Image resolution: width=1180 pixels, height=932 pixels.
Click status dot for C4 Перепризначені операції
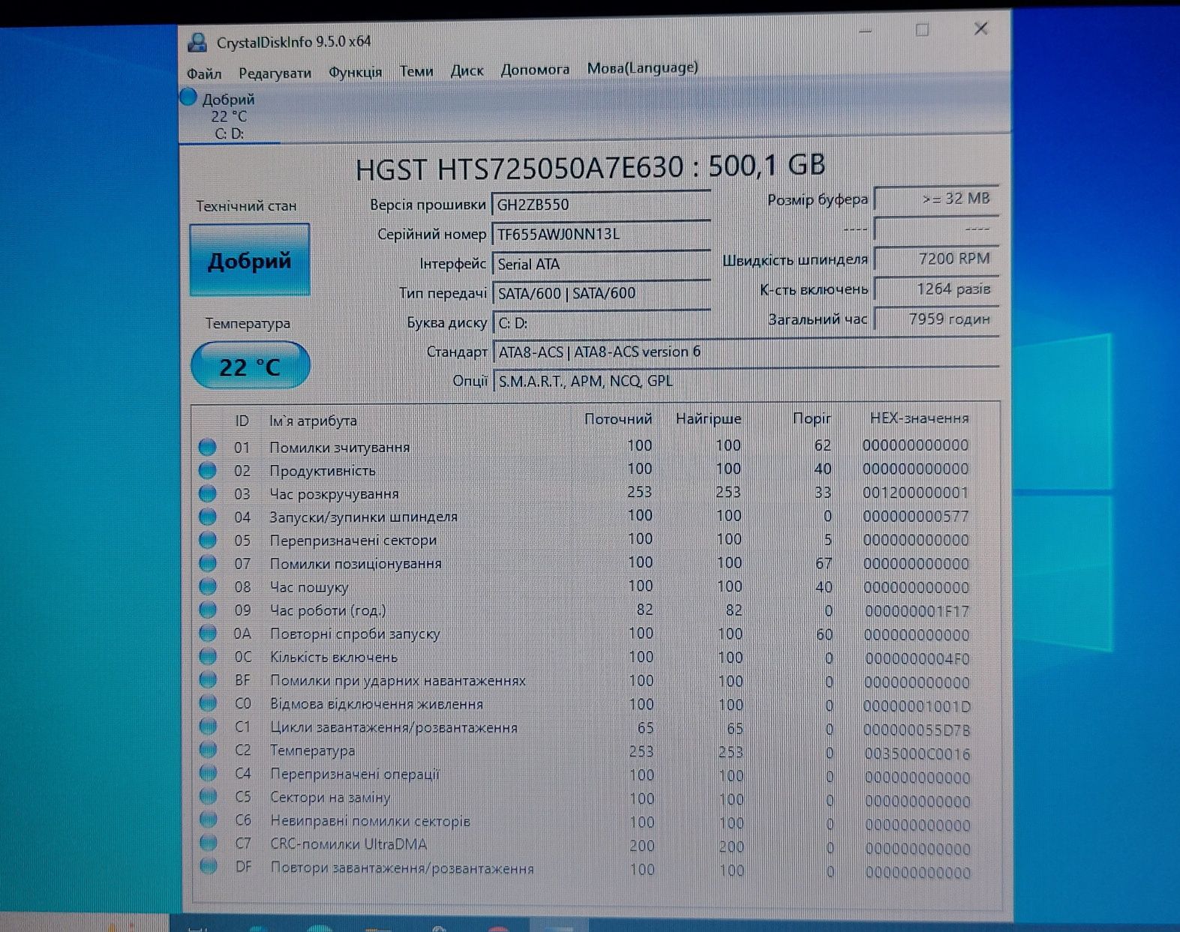[x=208, y=772]
